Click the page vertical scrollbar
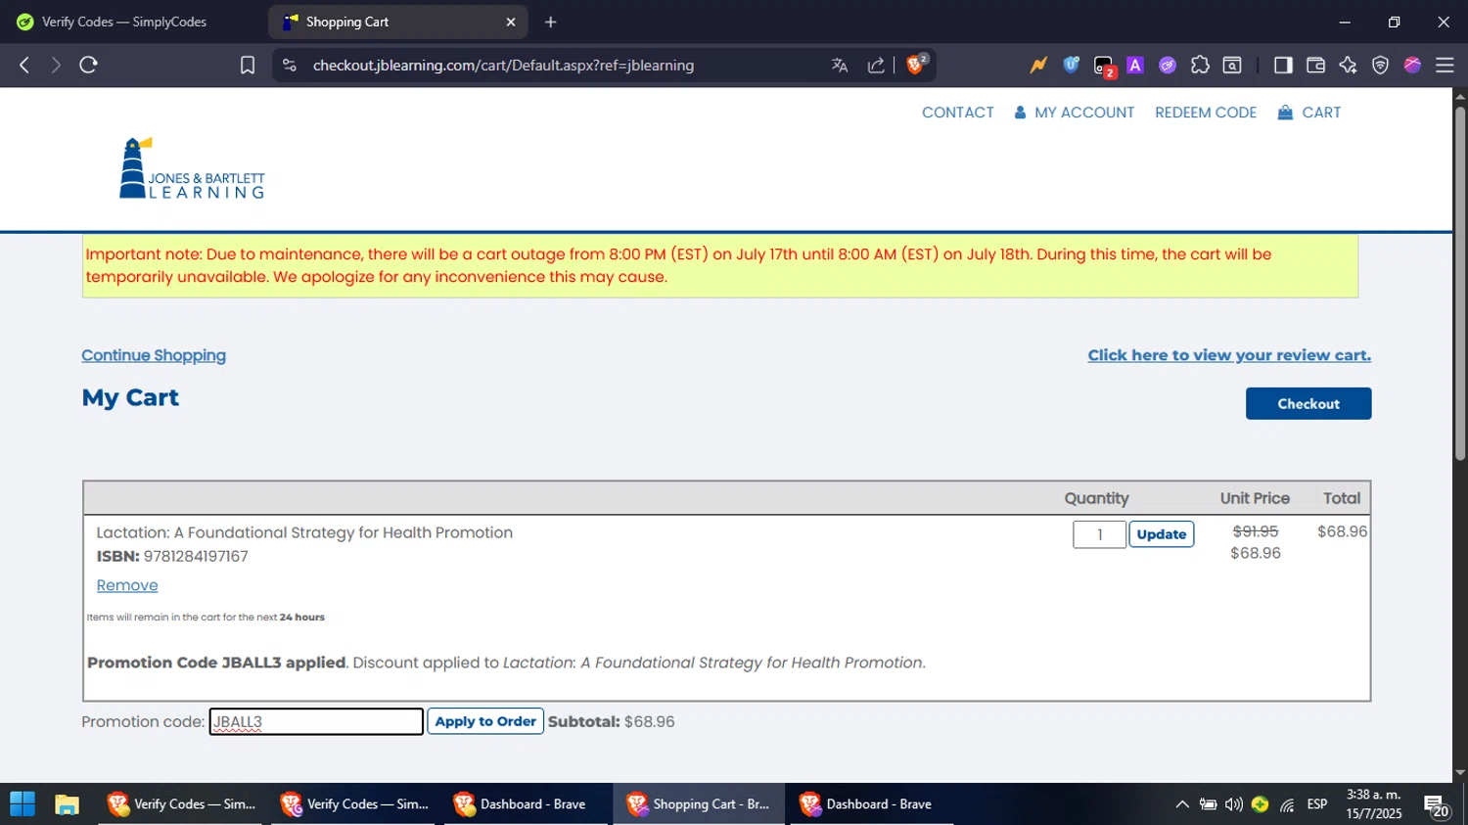 1460,284
